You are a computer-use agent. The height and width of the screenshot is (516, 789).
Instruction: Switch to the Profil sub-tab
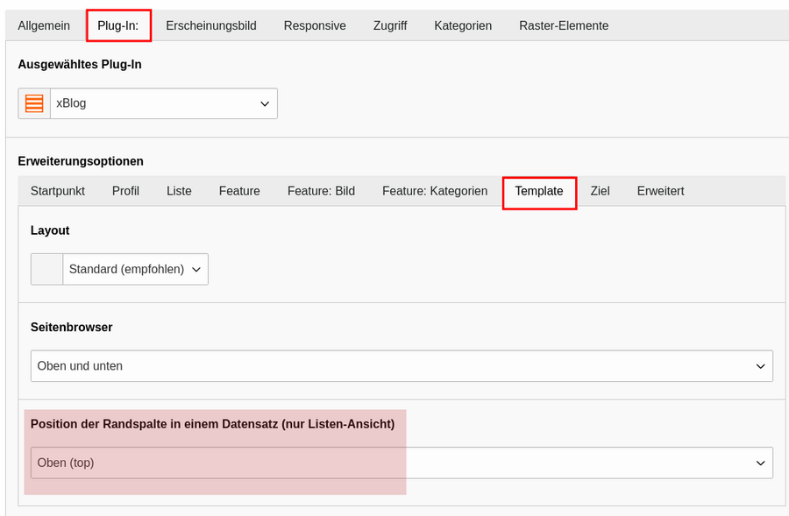125,191
